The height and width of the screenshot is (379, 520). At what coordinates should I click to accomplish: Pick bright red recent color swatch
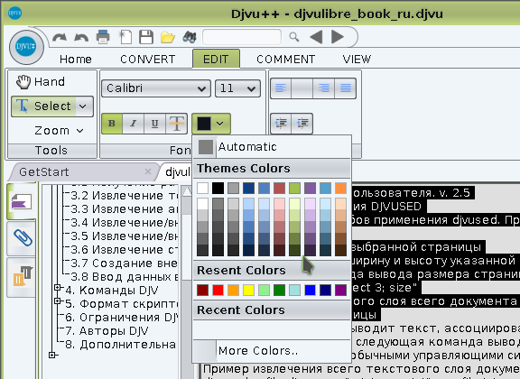(218, 291)
